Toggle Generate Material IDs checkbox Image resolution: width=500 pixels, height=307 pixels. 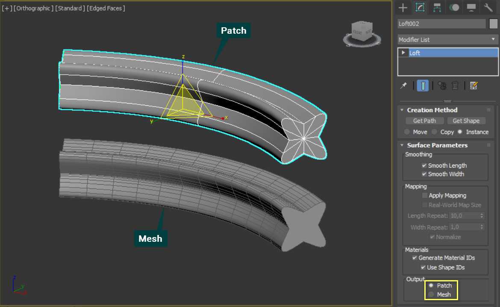[415, 258]
